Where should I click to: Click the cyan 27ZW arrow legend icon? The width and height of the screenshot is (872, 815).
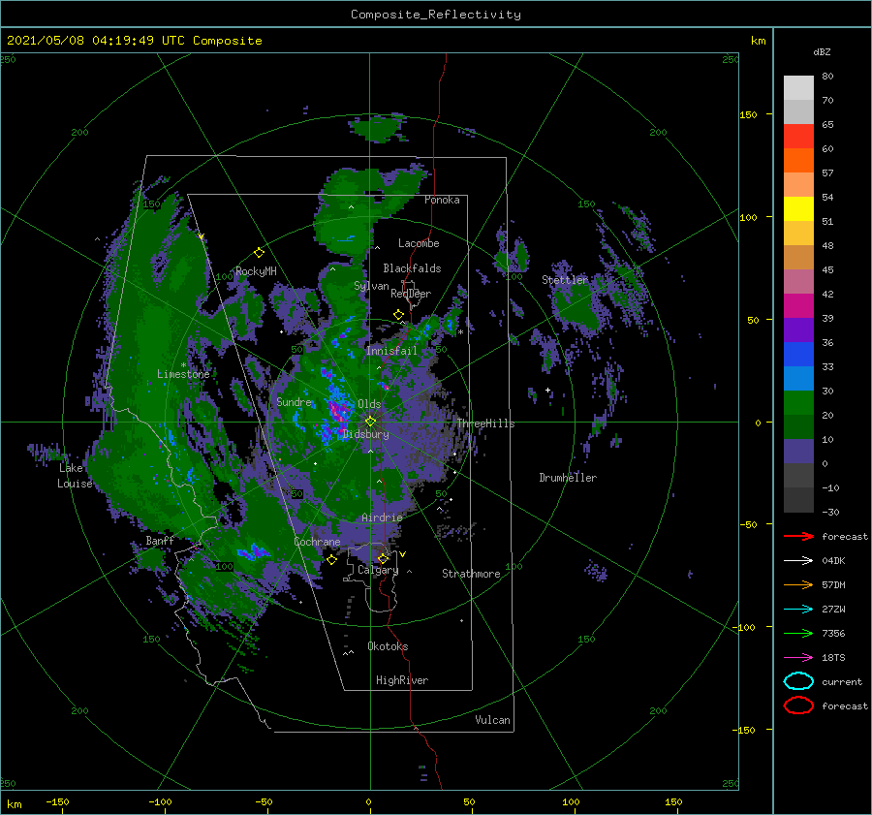798,610
